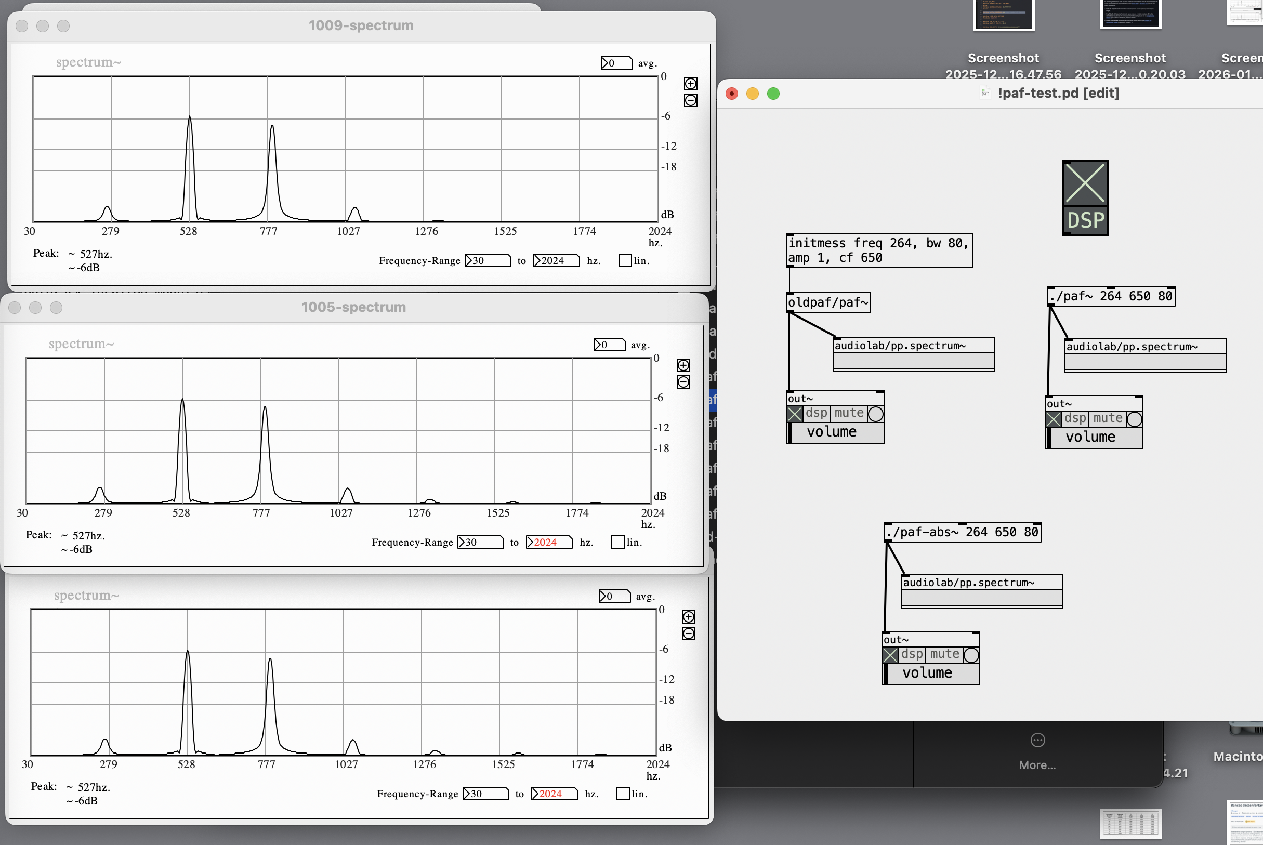1263x845 pixels.
Task: Select the ./paf-abs~ 264 650 80 object
Action: pos(963,532)
